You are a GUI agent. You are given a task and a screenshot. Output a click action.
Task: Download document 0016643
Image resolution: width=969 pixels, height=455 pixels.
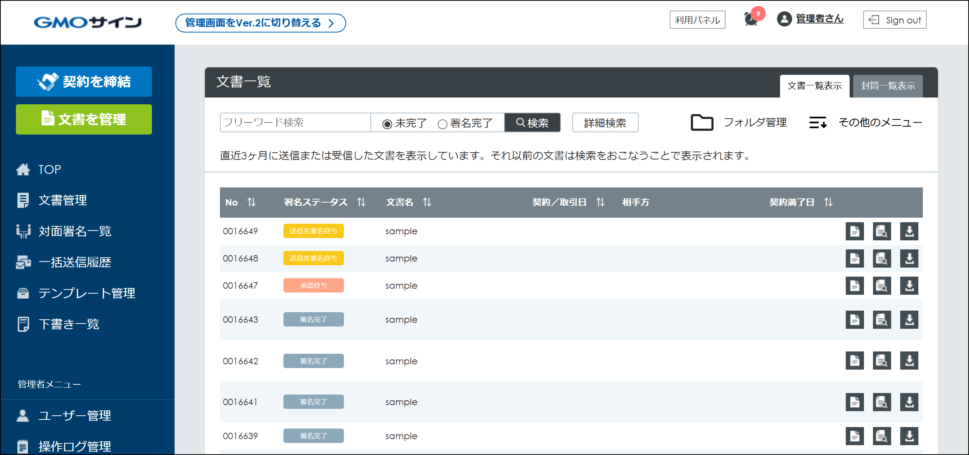point(909,320)
